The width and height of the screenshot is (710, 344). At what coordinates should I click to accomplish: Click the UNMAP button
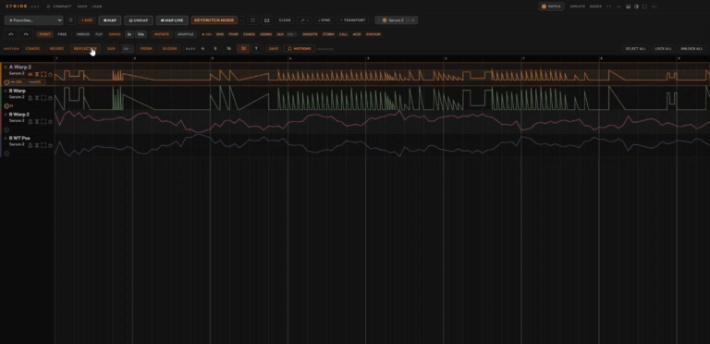pos(139,20)
